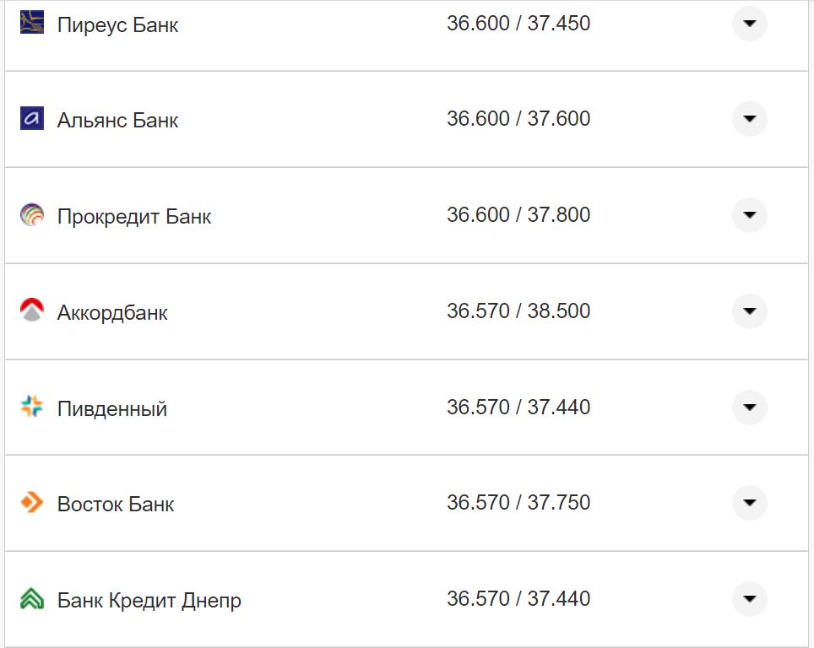
Task: Open the Пивденный bank page link
Action: pos(111,408)
